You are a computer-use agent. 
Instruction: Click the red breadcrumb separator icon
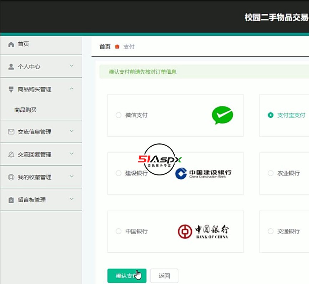click(x=117, y=47)
